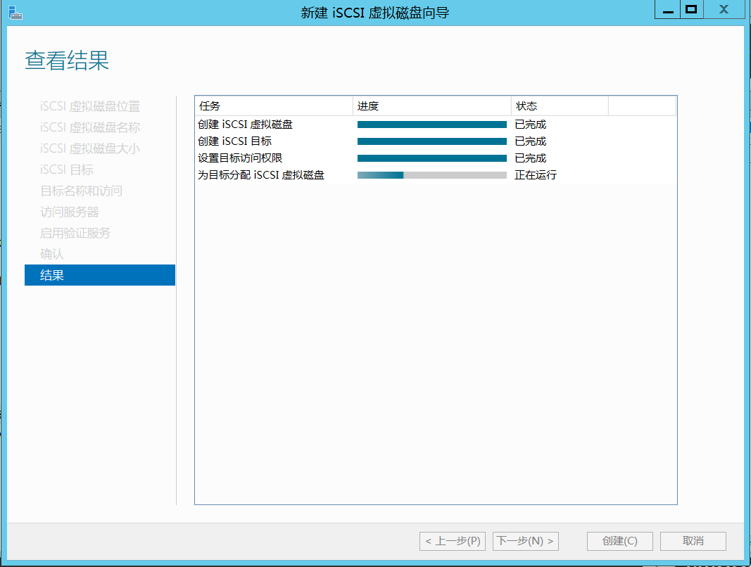Screen dimensions: 751x567
Task: Close the iSCSI wizard window
Action: pyautogui.click(x=724, y=10)
